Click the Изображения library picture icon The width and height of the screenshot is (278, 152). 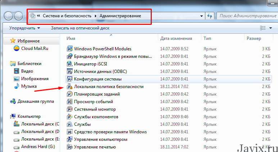point(17,79)
